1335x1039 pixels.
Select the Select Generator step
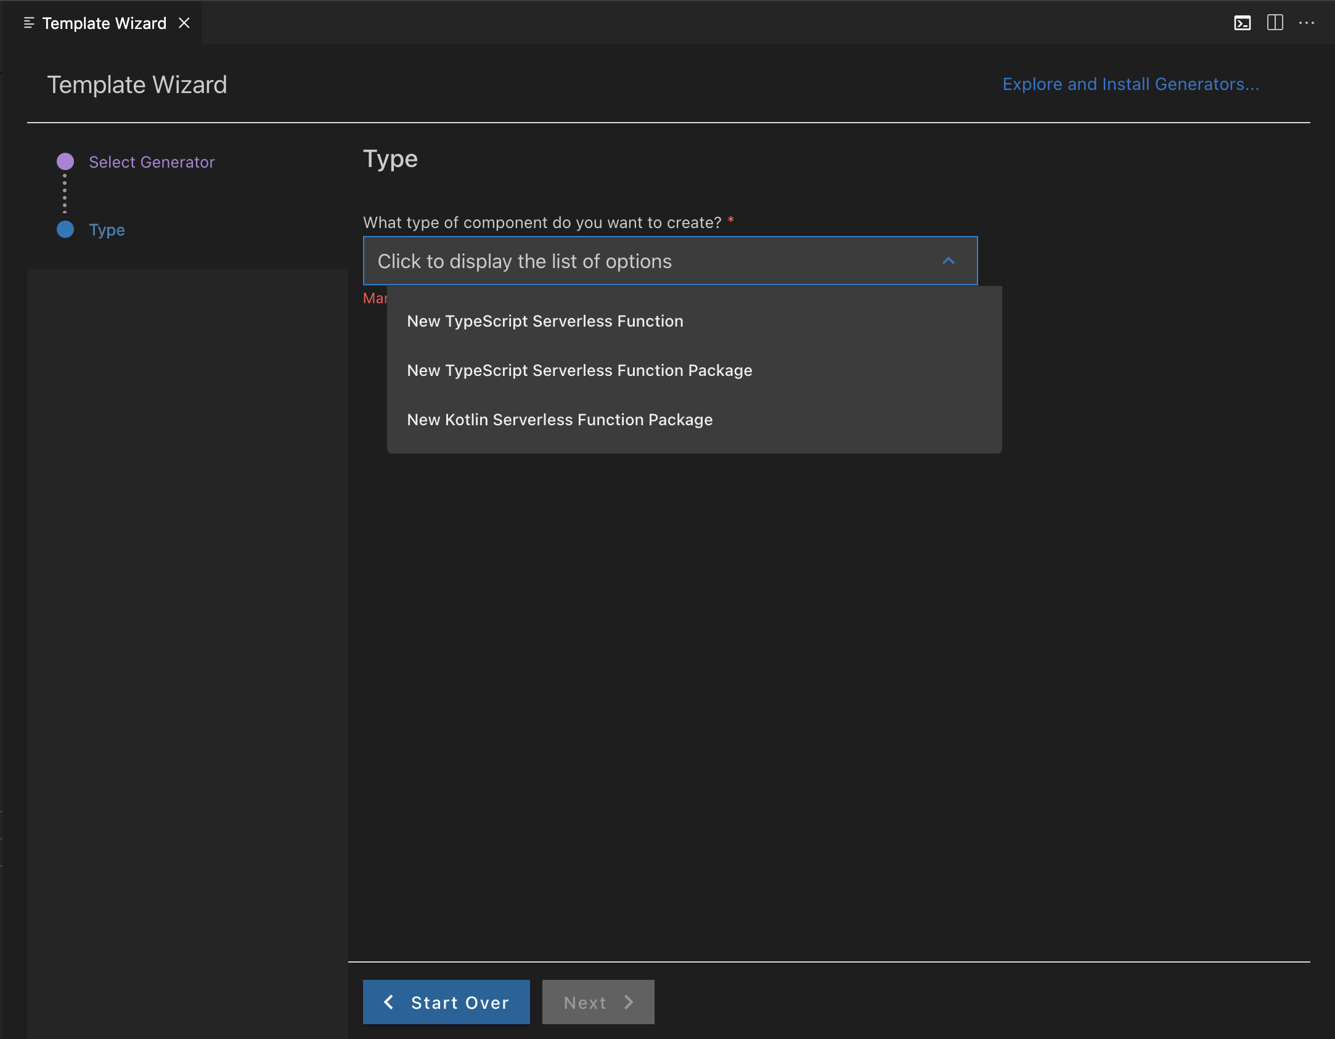pyautogui.click(x=152, y=161)
